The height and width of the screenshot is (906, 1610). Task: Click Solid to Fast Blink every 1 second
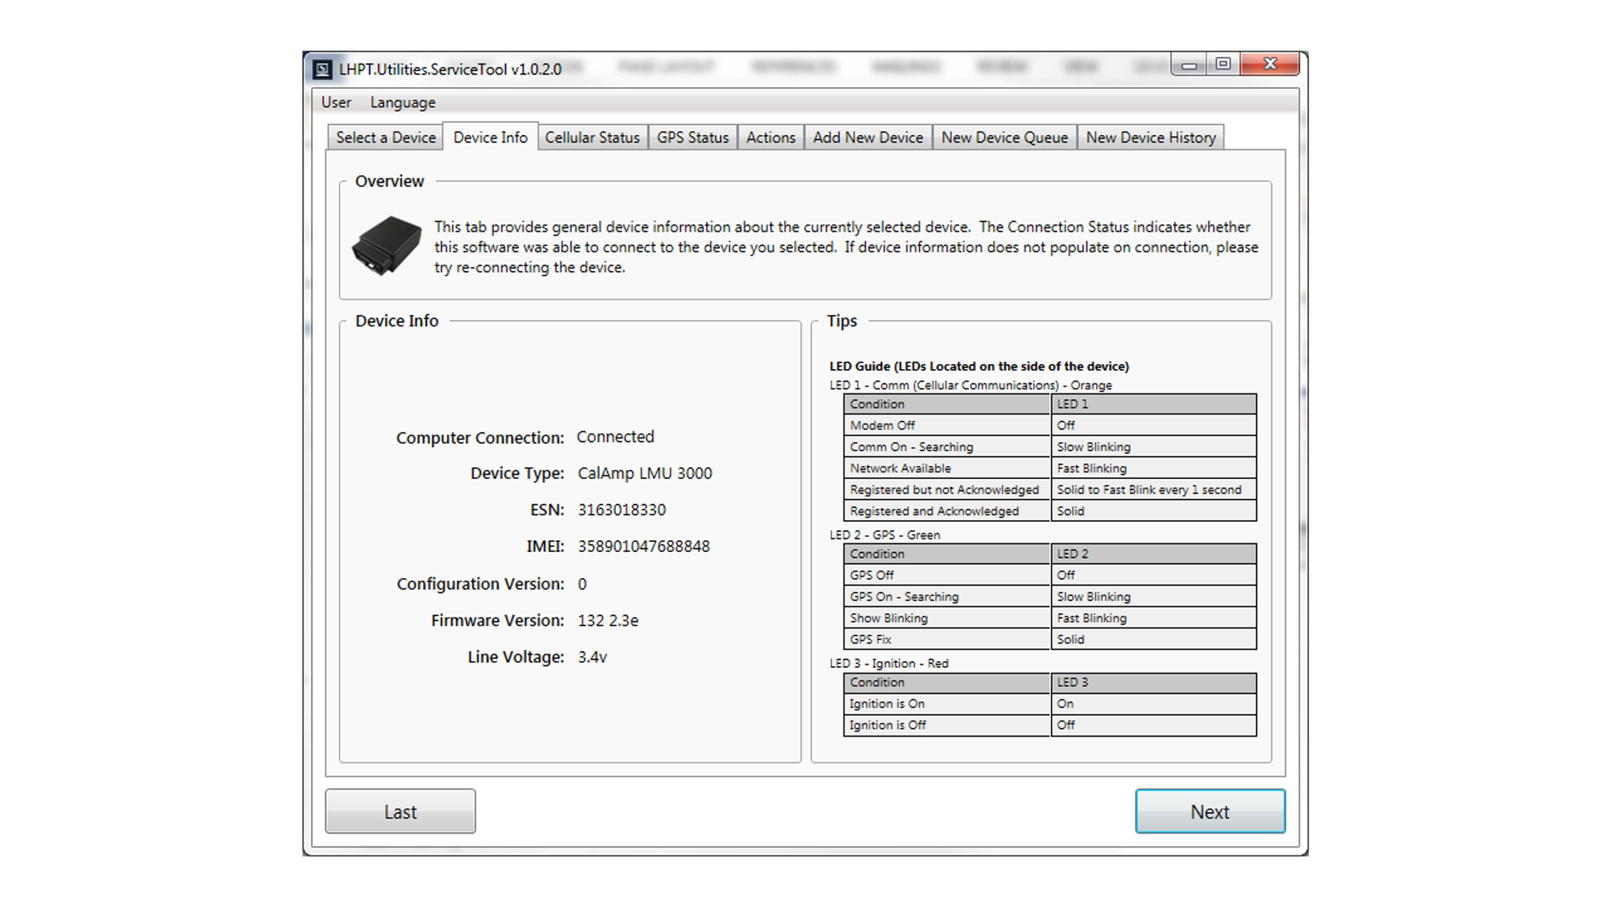point(1154,490)
